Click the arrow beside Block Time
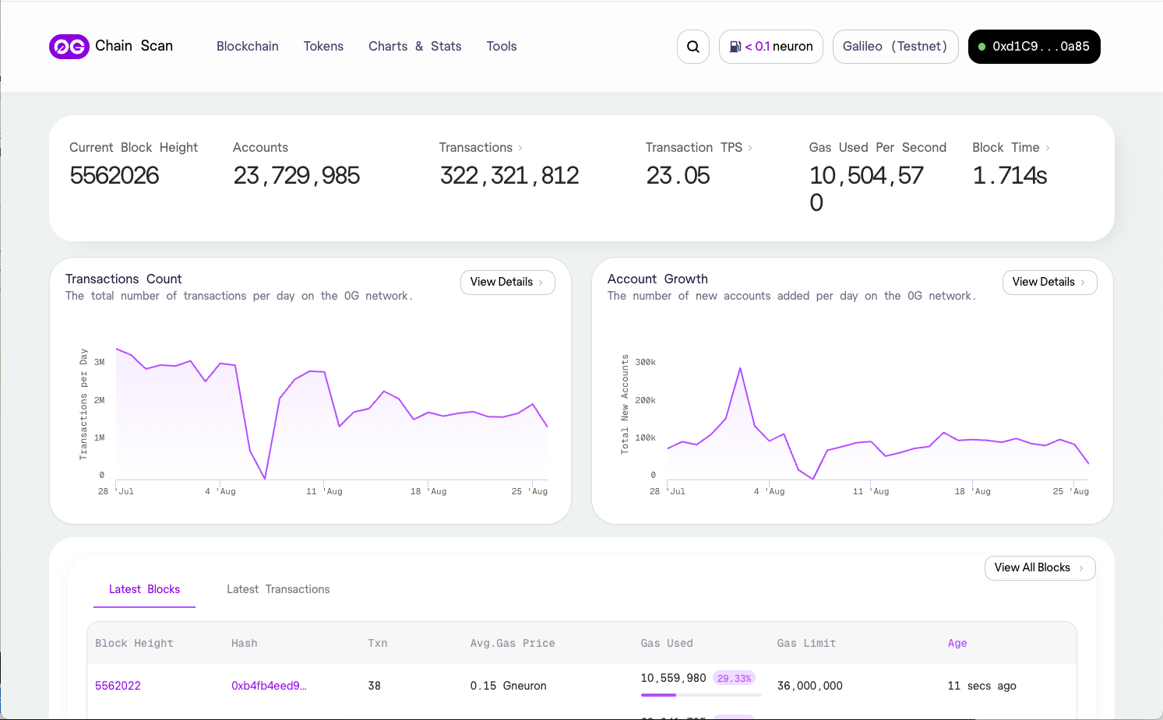The height and width of the screenshot is (720, 1163). tap(1048, 148)
